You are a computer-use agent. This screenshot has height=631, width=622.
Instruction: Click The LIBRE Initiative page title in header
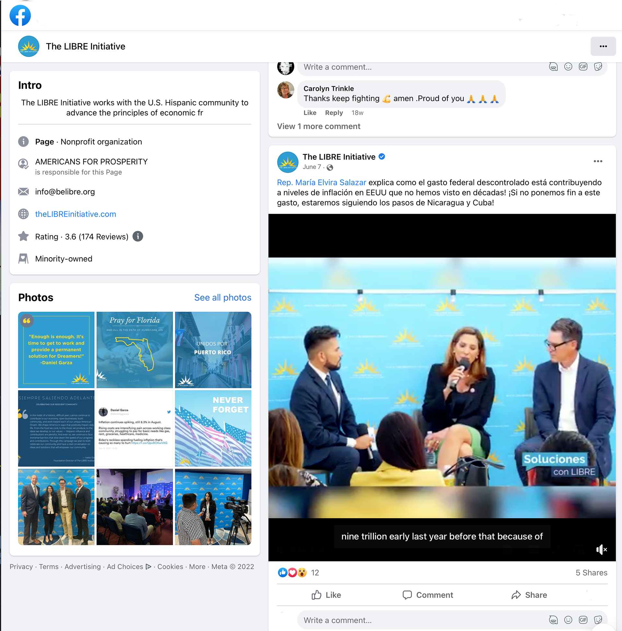(x=86, y=46)
